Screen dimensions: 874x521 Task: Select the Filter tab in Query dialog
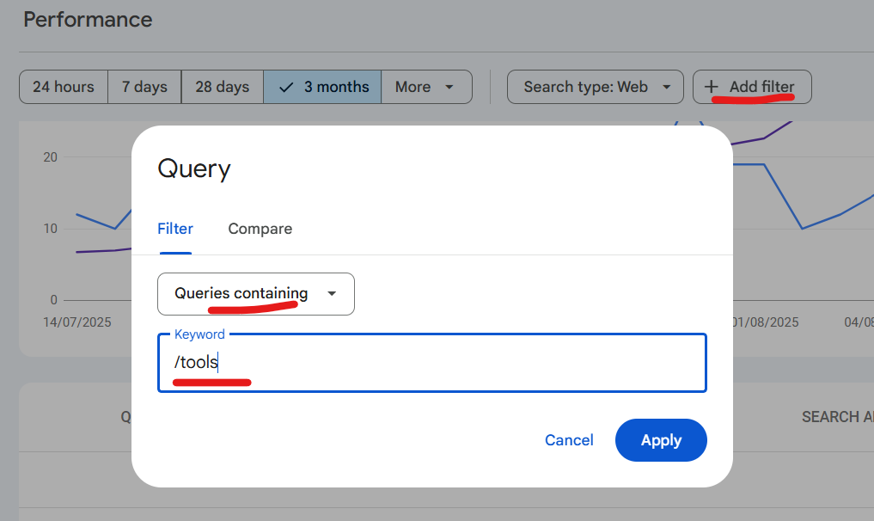[x=175, y=229]
